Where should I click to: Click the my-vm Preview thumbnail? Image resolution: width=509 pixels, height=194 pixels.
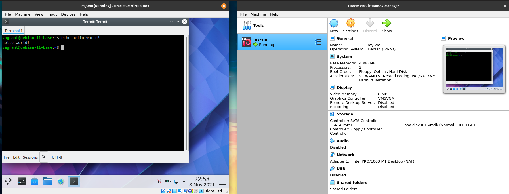[x=474, y=69]
